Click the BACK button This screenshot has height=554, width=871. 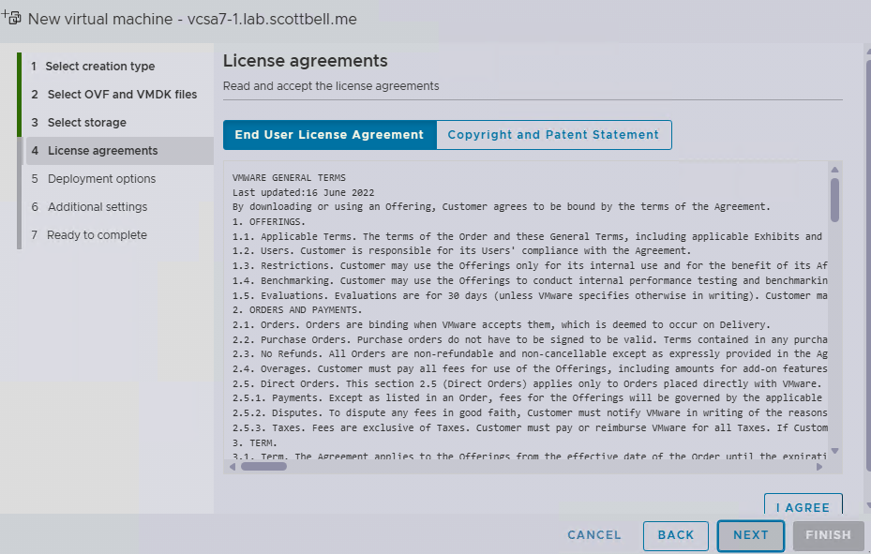pyautogui.click(x=676, y=535)
